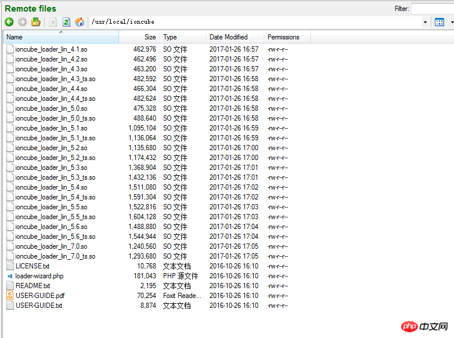The width and height of the screenshot is (454, 338).
Task: Click the size value 70,254
Action: (146, 296)
